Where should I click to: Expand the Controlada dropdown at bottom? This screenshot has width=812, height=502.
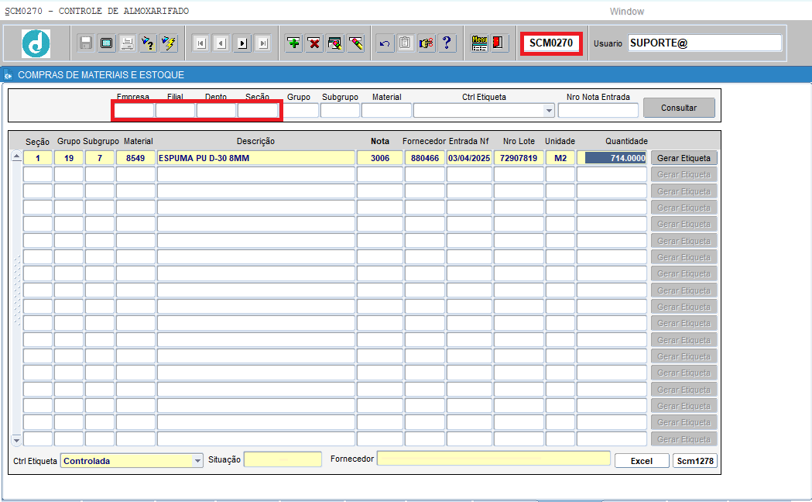(x=197, y=461)
